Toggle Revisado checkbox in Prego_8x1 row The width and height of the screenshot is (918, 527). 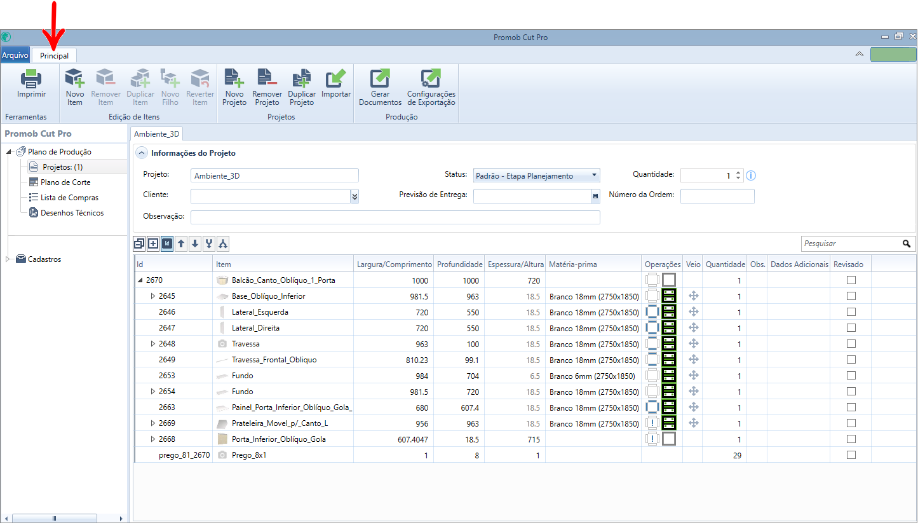pyautogui.click(x=851, y=455)
